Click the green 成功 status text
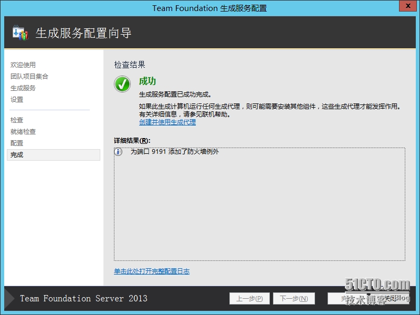The height and width of the screenshot is (315, 420). point(148,81)
